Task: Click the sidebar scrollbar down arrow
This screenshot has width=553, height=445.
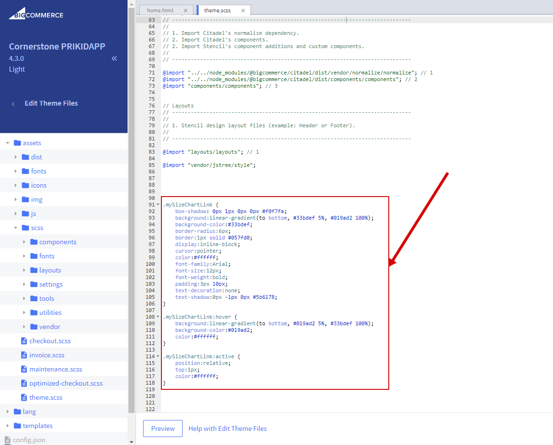Action: click(x=132, y=442)
